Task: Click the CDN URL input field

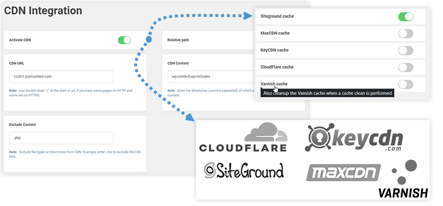Action: pos(61,76)
